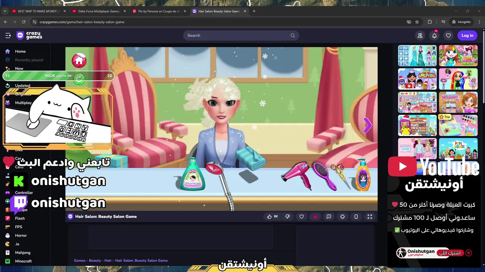Select the pink hairbrush

(324, 175)
